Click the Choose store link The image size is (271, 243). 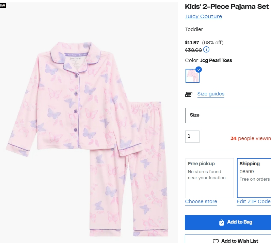coord(201,201)
